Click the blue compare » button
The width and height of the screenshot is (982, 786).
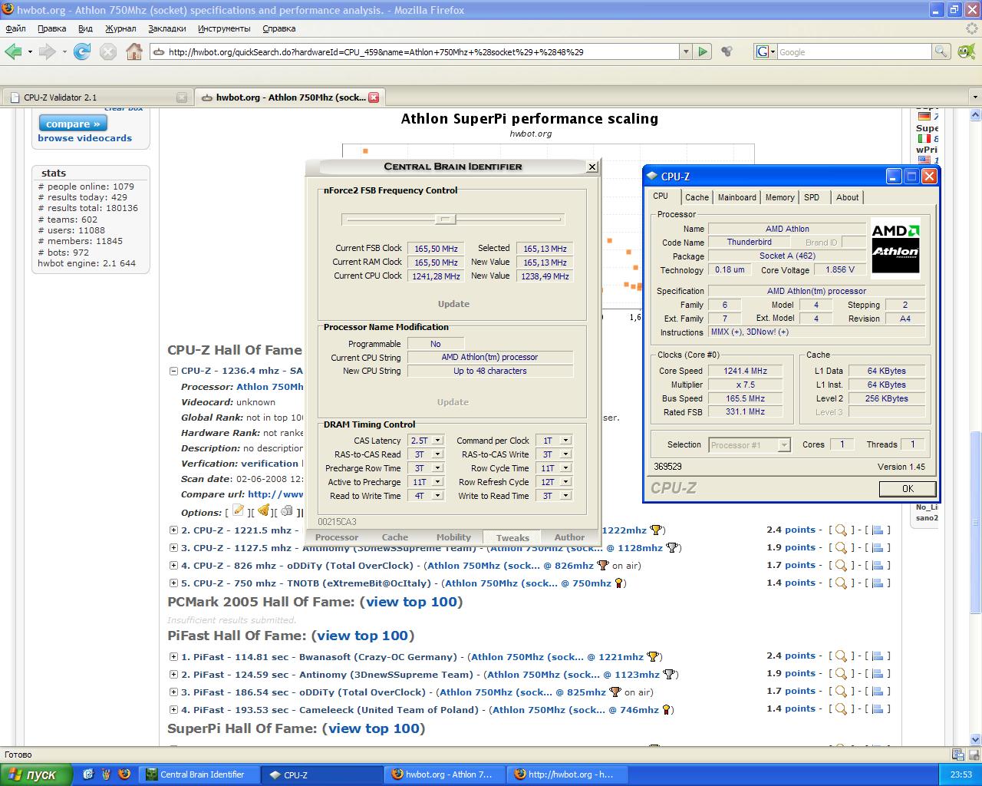73,124
